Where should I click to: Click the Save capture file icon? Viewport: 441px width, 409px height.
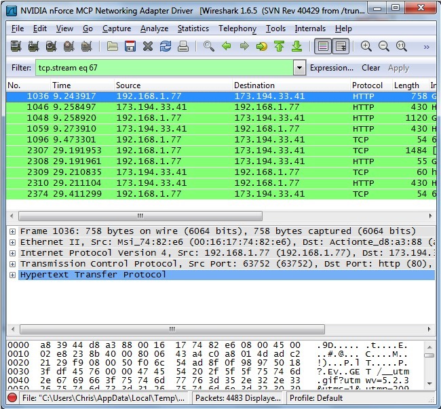tap(130, 47)
